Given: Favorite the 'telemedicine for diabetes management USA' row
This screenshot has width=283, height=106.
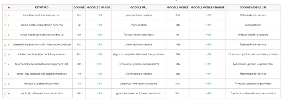Looking at the screenshot, I should click(9, 64).
